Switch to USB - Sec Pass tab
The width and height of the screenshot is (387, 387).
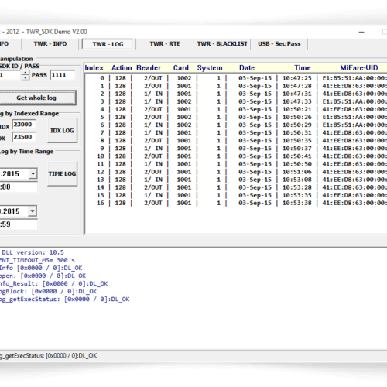pyautogui.click(x=279, y=44)
